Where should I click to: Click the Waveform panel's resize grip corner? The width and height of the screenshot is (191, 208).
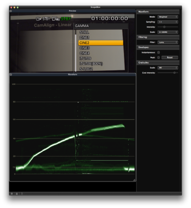134,180
